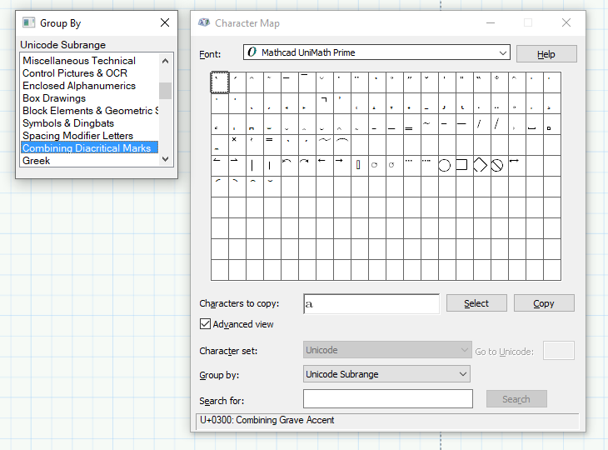Select the combining enclosing diamond character
Viewport: 608px width, 450px height.
point(482,166)
